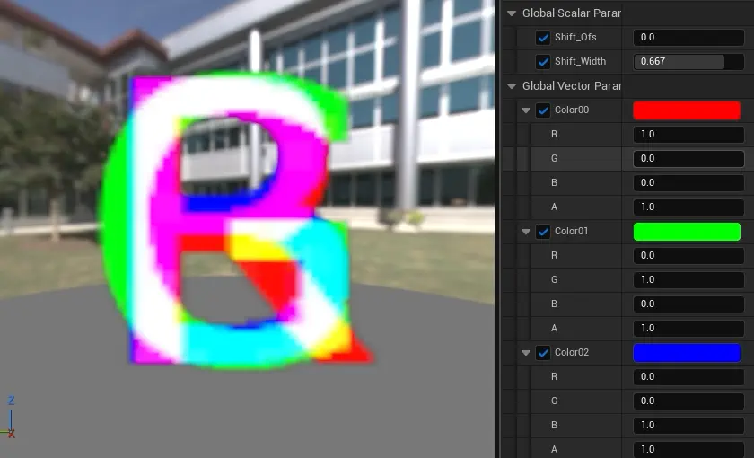The width and height of the screenshot is (754, 458).
Task: Open the blue Color02 swatch picker
Action: coord(687,353)
